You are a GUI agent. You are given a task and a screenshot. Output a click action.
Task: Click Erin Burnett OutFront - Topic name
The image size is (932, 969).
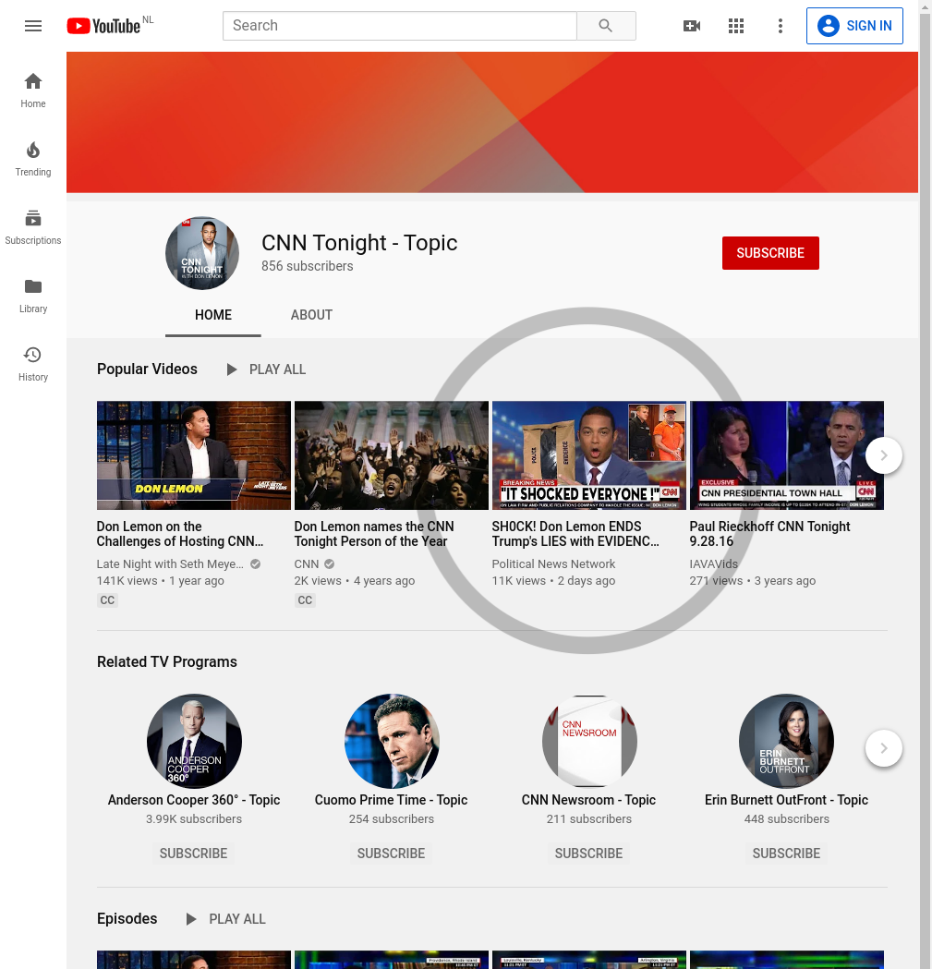click(787, 800)
